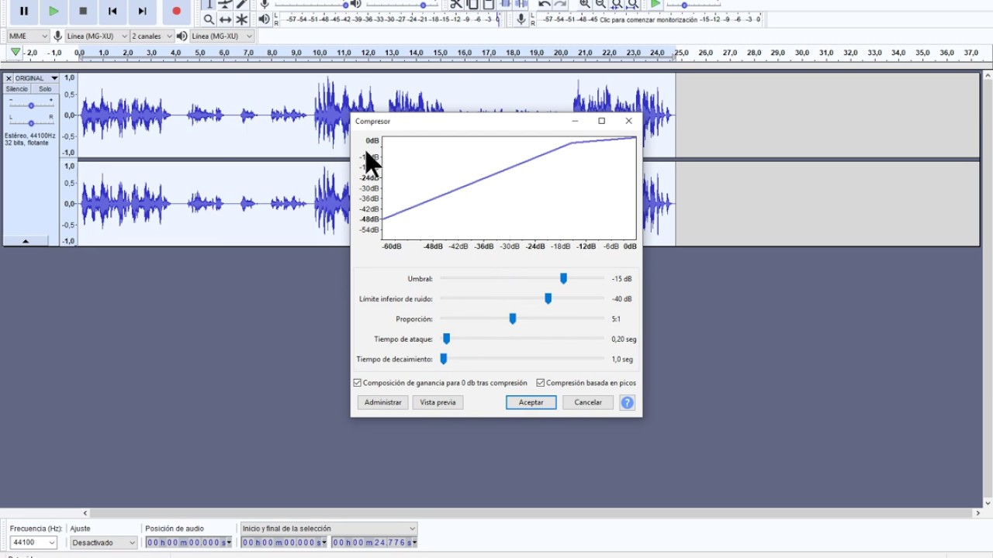Open the recording device Línea (MG-XU) dropdown
The height and width of the screenshot is (558, 993).
[x=97, y=36]
